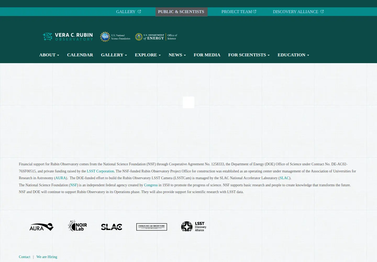Click the white loading placeholder square
Viewport: 377px width, 262px height.
pyautogui.click(x=188, y=102)
